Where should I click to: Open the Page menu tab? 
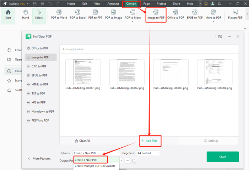[x=146, y=4]
